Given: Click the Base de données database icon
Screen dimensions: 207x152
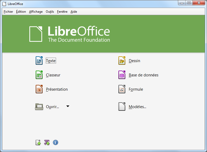Looking at the screenshot, I should click(x=122, y=75).
